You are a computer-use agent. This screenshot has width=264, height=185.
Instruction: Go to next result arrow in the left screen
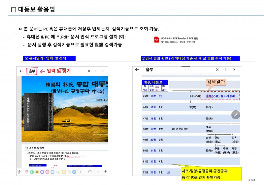click(x=103, y=71)
